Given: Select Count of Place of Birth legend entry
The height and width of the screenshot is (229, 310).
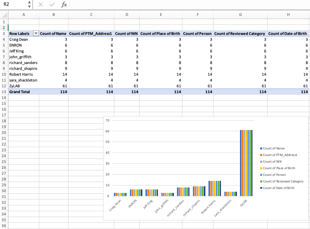Looking at the screenshot, I should click(278, 168).
